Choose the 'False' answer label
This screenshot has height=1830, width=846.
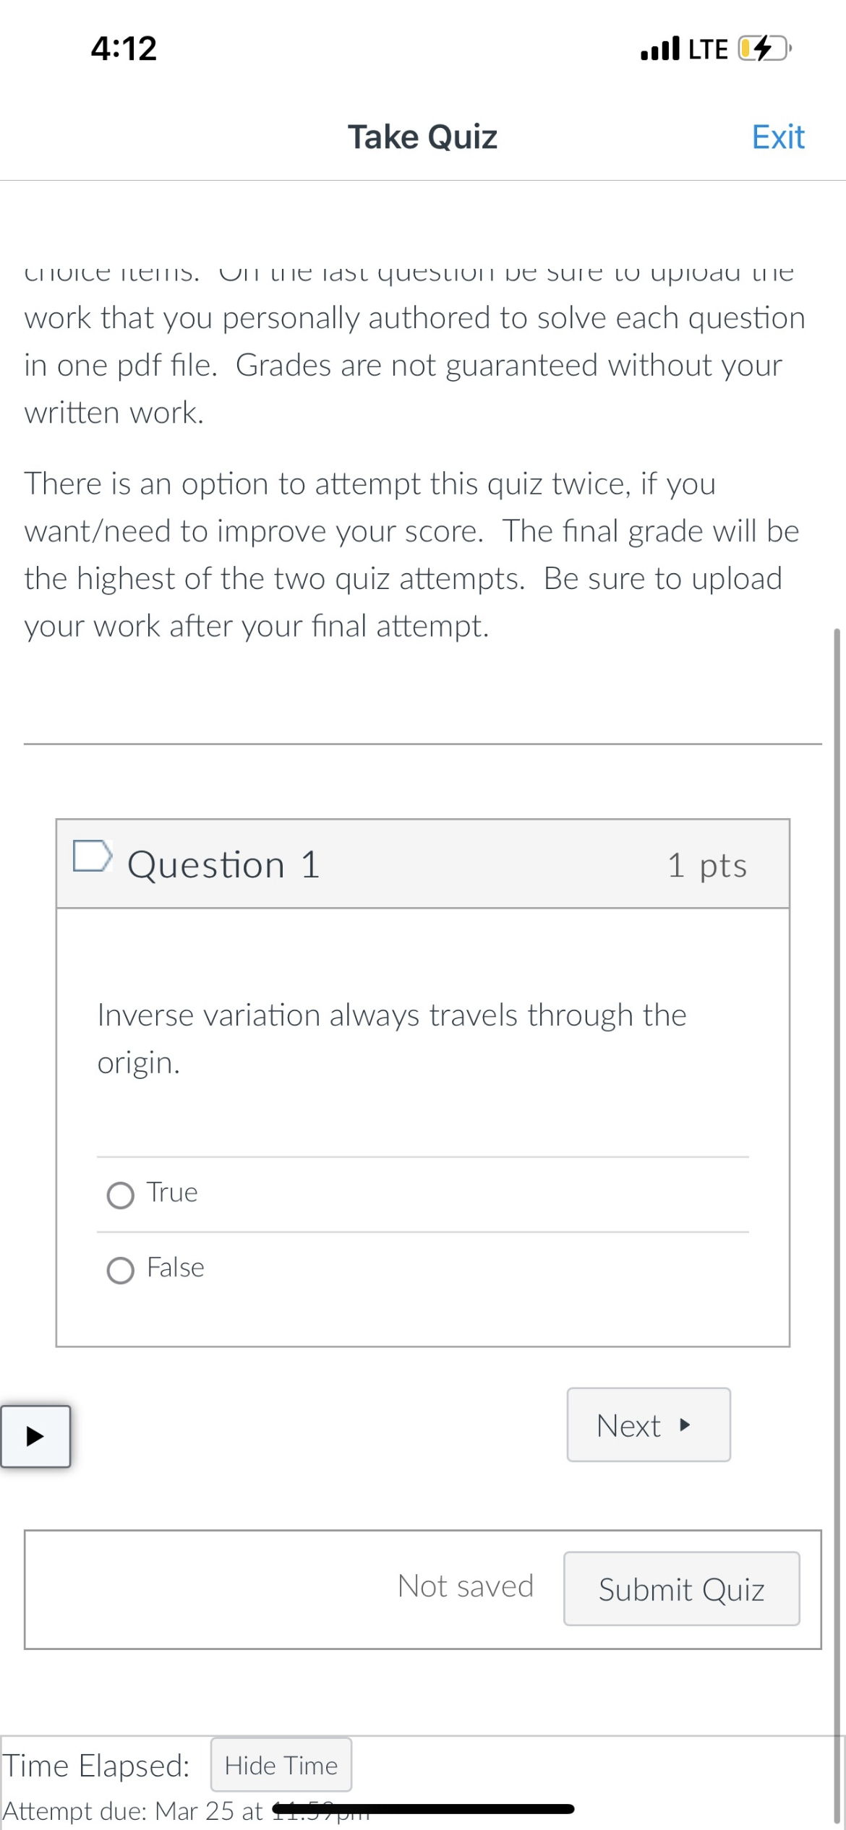(x=176, y=1268)
